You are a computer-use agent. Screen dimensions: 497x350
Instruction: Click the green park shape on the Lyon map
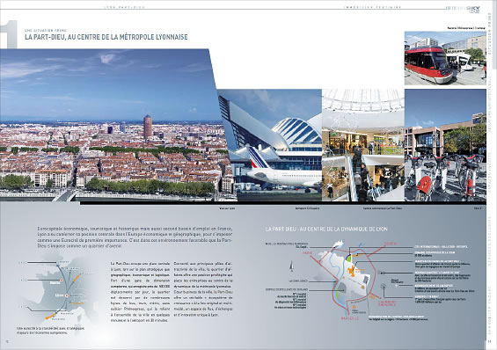[x=348, y=258]
